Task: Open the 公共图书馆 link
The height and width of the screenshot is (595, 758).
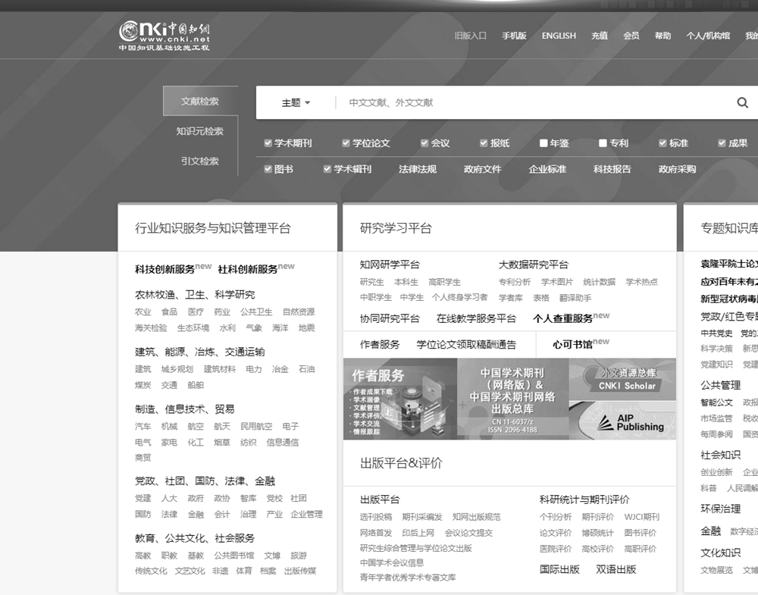Action: point(234,556)
